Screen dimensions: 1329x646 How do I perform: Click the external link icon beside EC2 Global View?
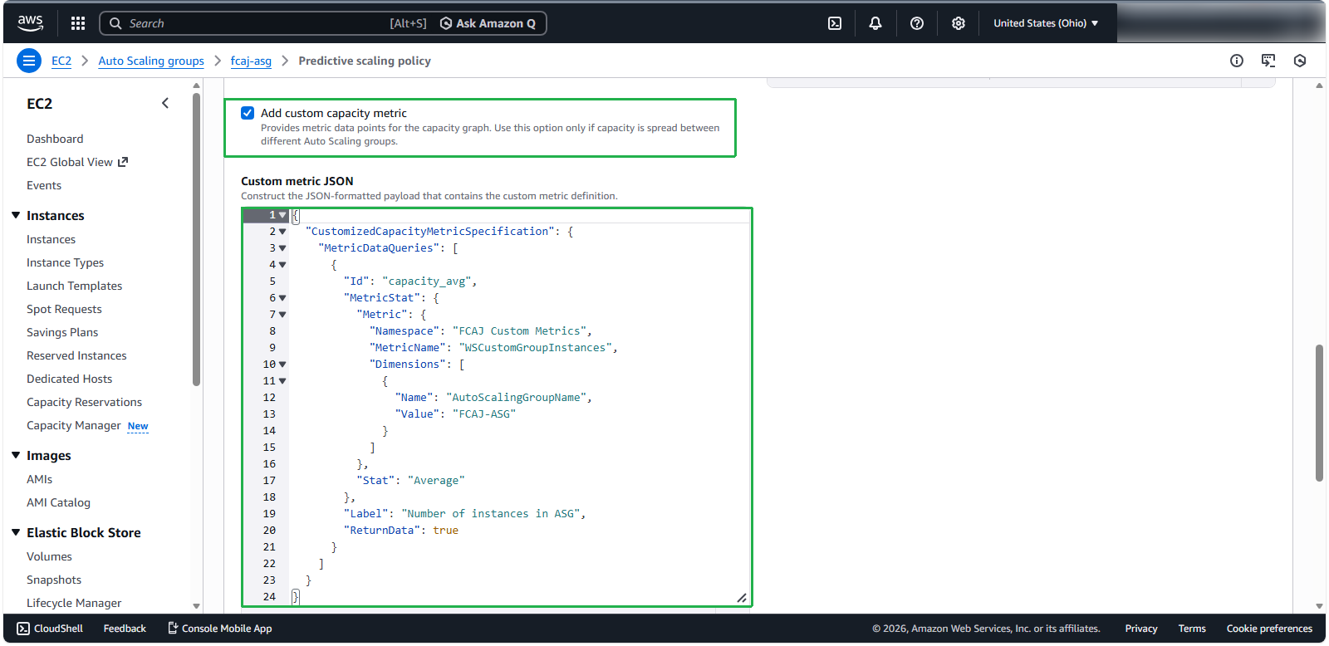click(x=123, y=162)
